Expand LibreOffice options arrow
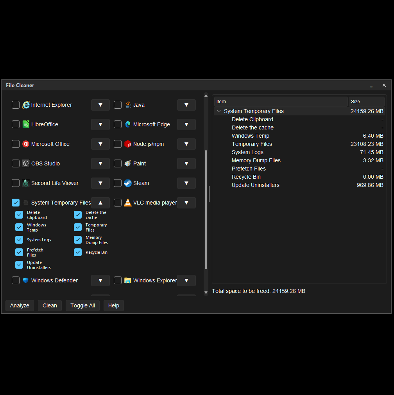 [x=100, y=124]
